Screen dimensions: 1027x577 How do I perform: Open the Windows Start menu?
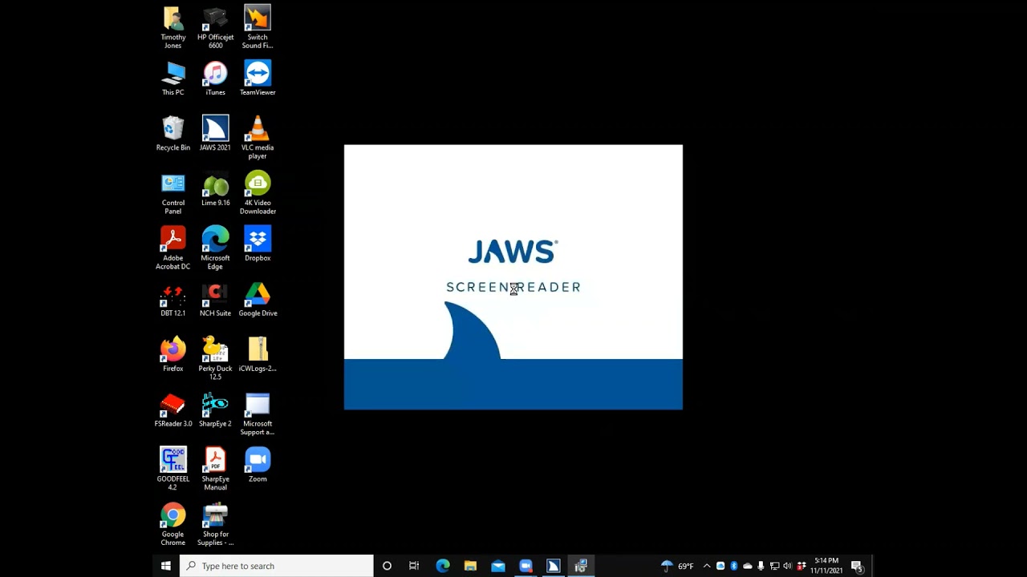[x=165, y=566]
